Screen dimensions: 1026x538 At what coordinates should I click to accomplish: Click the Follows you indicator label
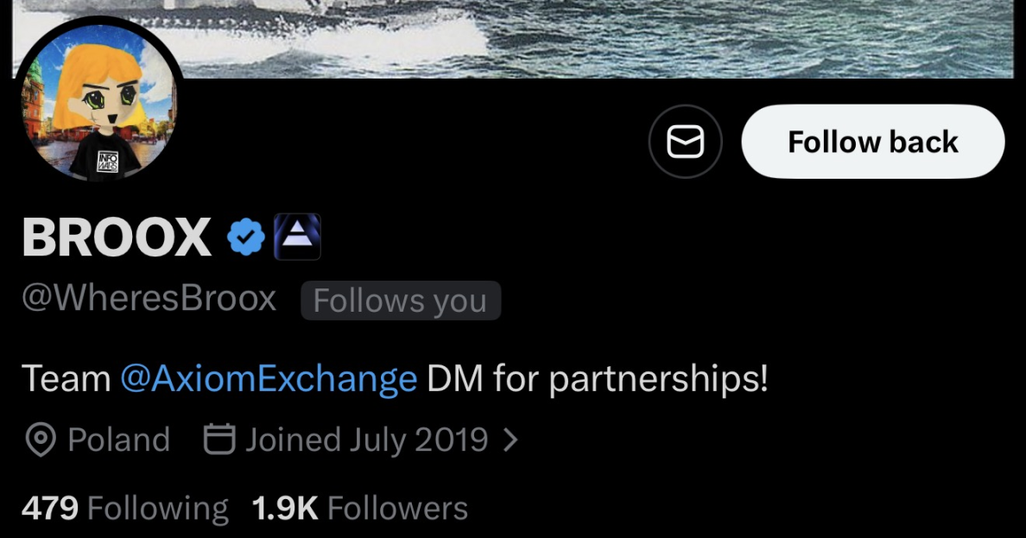400,300
